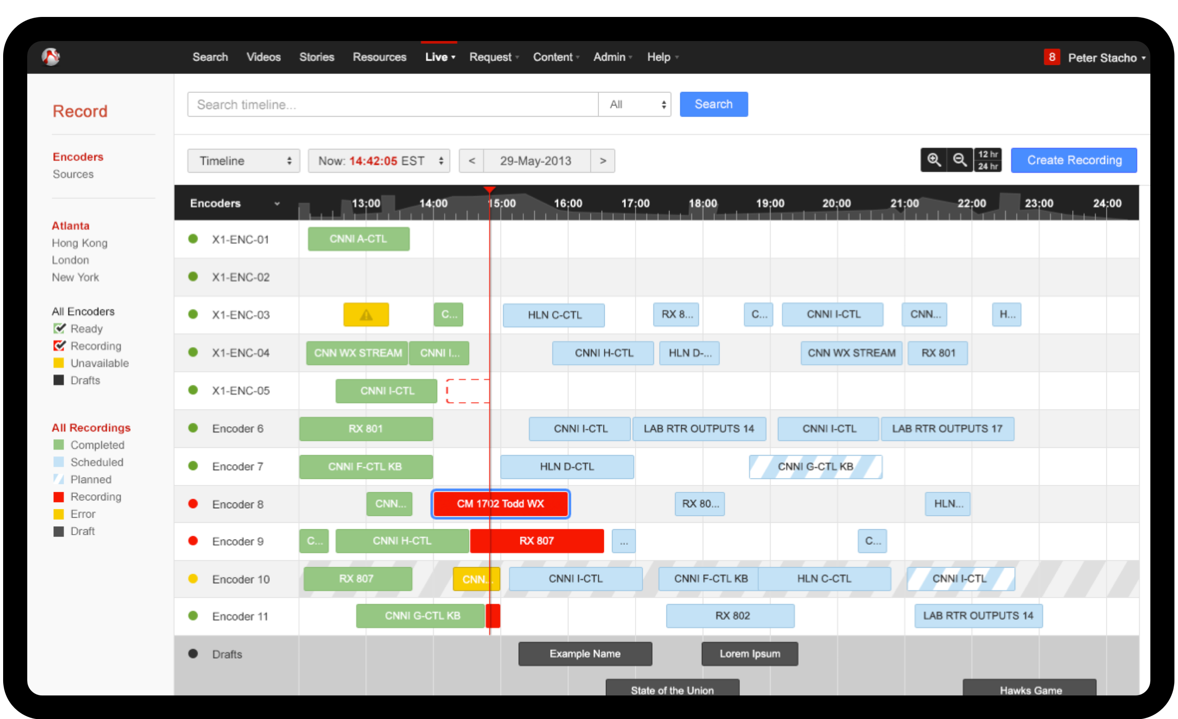
Task: Click X1-ENC-05 green status dot
Action: click(x=193, y=390)
